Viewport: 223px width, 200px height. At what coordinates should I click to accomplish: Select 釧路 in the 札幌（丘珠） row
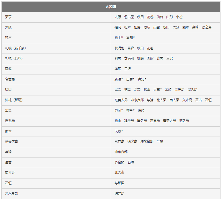(140, 58)
